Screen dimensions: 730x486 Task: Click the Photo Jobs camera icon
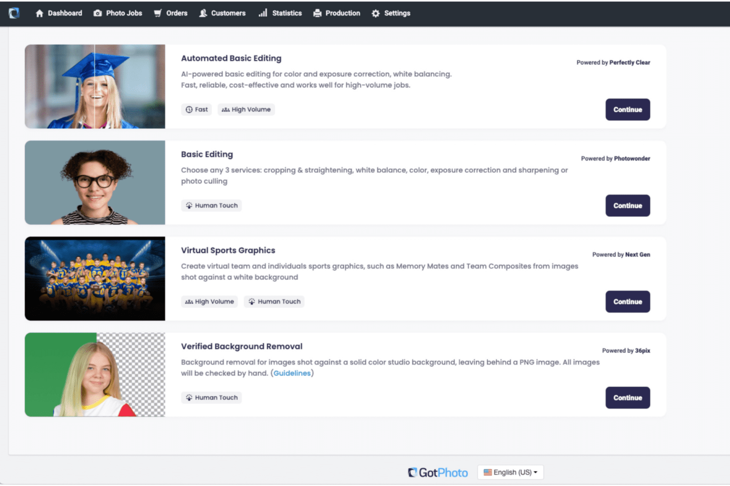click(98, 13)
